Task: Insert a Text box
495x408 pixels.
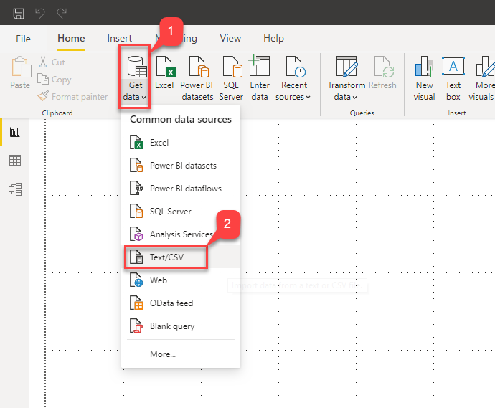Action: tap(453, 77)
